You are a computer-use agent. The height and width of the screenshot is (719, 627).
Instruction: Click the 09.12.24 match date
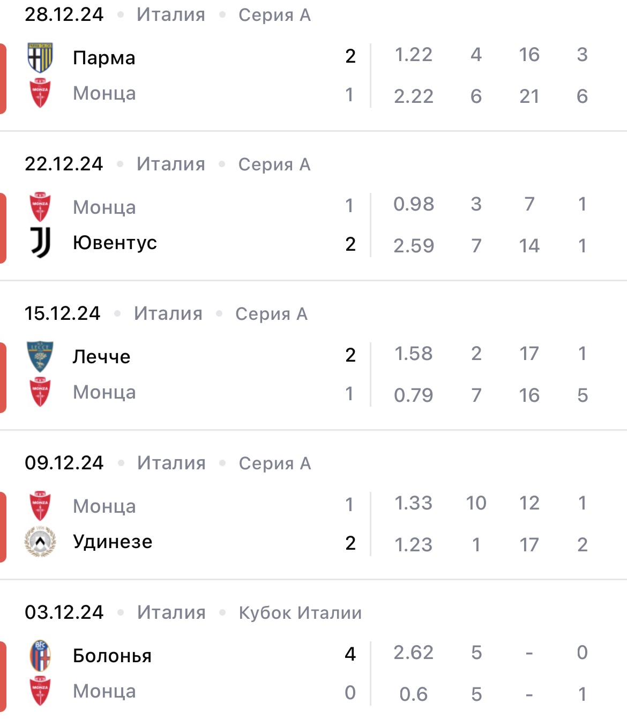click(64, 463)
